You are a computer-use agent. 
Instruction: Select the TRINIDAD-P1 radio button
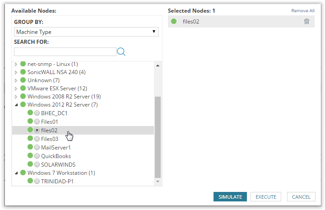37,181
